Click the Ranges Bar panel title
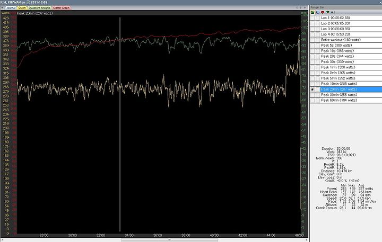The width and height of the screenshot is (382, 242). pos(317,7)
